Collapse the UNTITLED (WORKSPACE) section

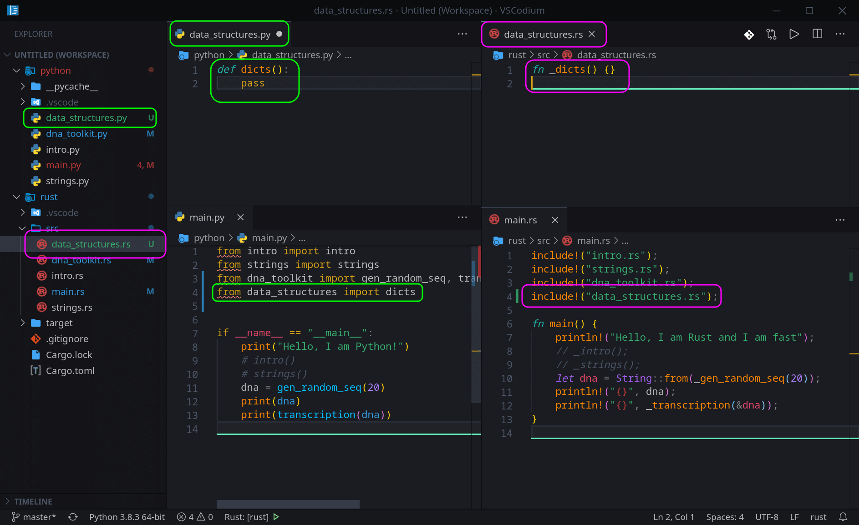tap(61, 55)
